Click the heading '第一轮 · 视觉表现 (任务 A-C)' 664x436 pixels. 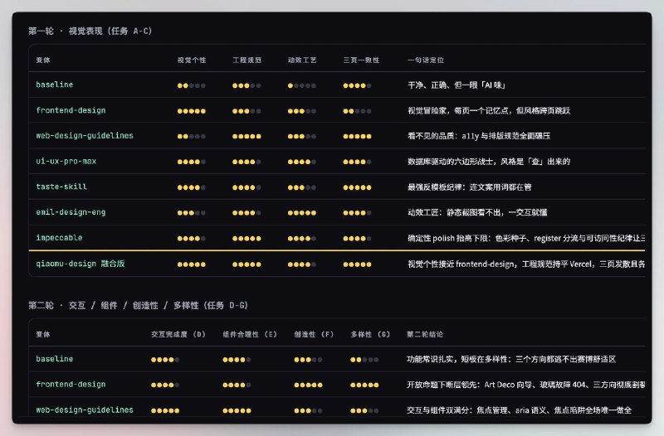pyautogui.click(x=90, y=31)
